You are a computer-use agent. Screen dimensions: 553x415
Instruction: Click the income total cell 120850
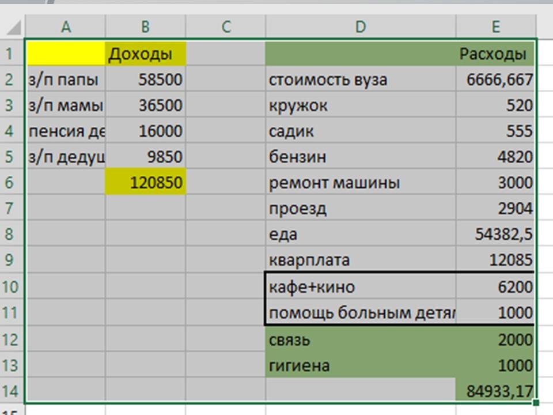click(145, 183)
